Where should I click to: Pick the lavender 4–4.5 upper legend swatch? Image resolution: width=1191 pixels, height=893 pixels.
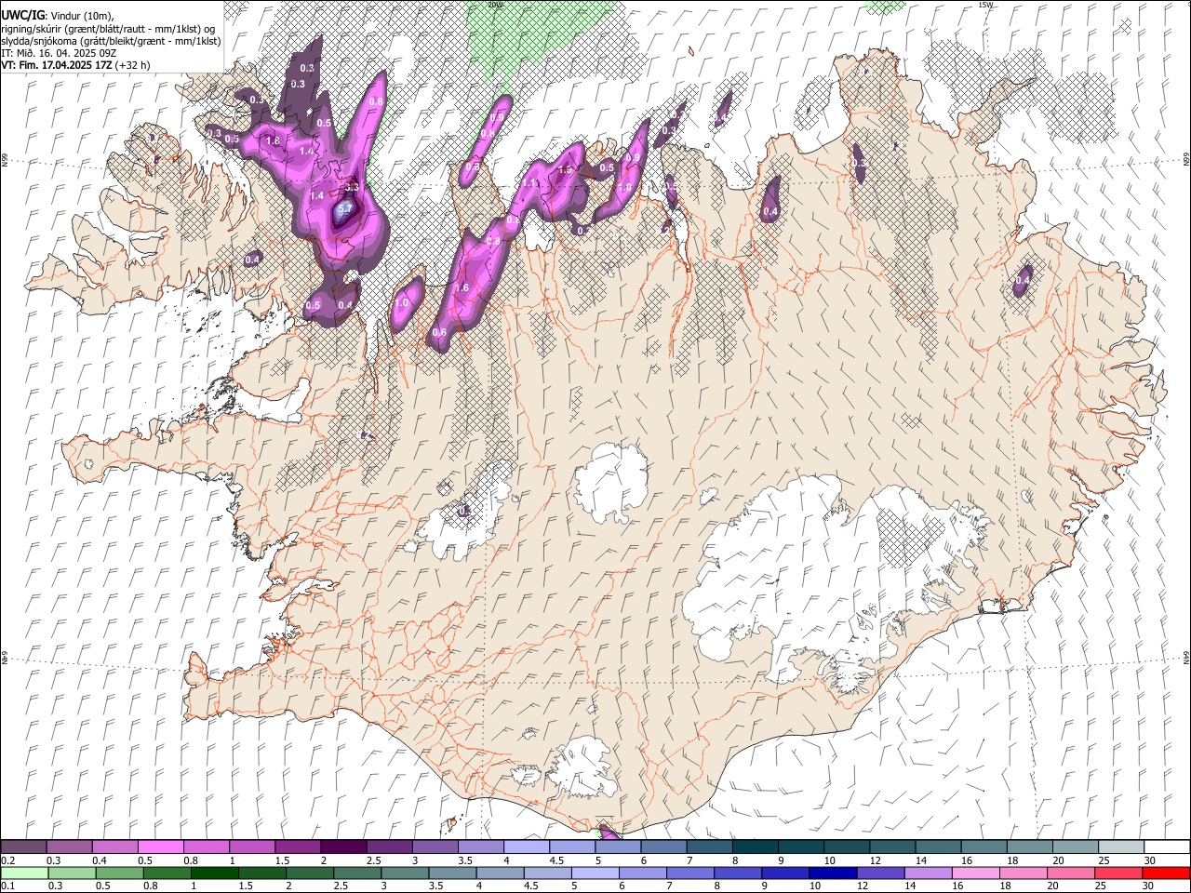pyautogui.click(x=526, y=847)
